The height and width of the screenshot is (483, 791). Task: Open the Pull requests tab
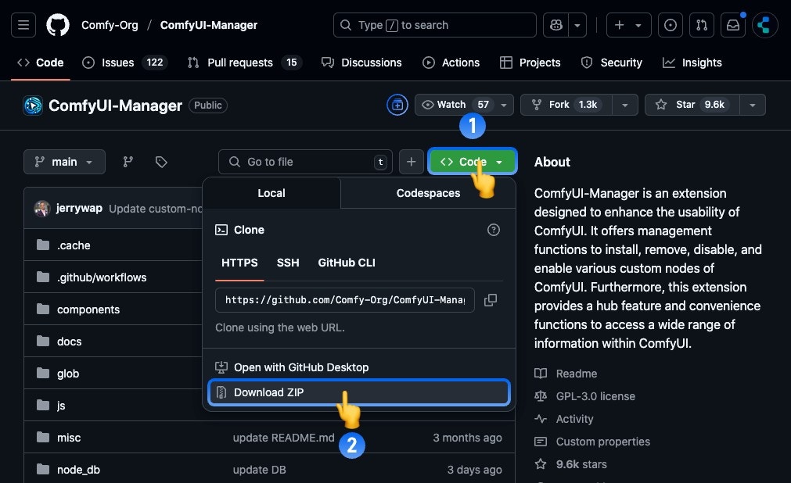coord(244,63)
